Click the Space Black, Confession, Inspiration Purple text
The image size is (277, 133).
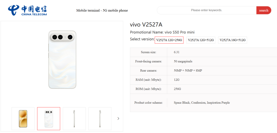click(202, 103)
